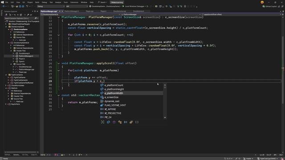Click the Solution Explorer home icon
The image size is (285, 160).
pos(6,15)
